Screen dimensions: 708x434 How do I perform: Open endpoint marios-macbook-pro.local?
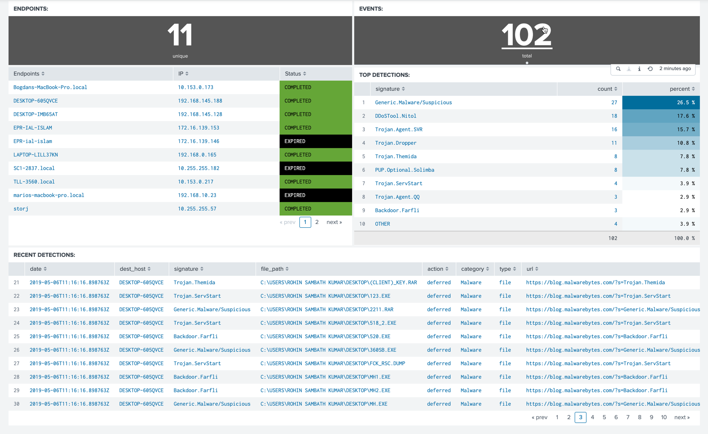(x=49, y=195)
